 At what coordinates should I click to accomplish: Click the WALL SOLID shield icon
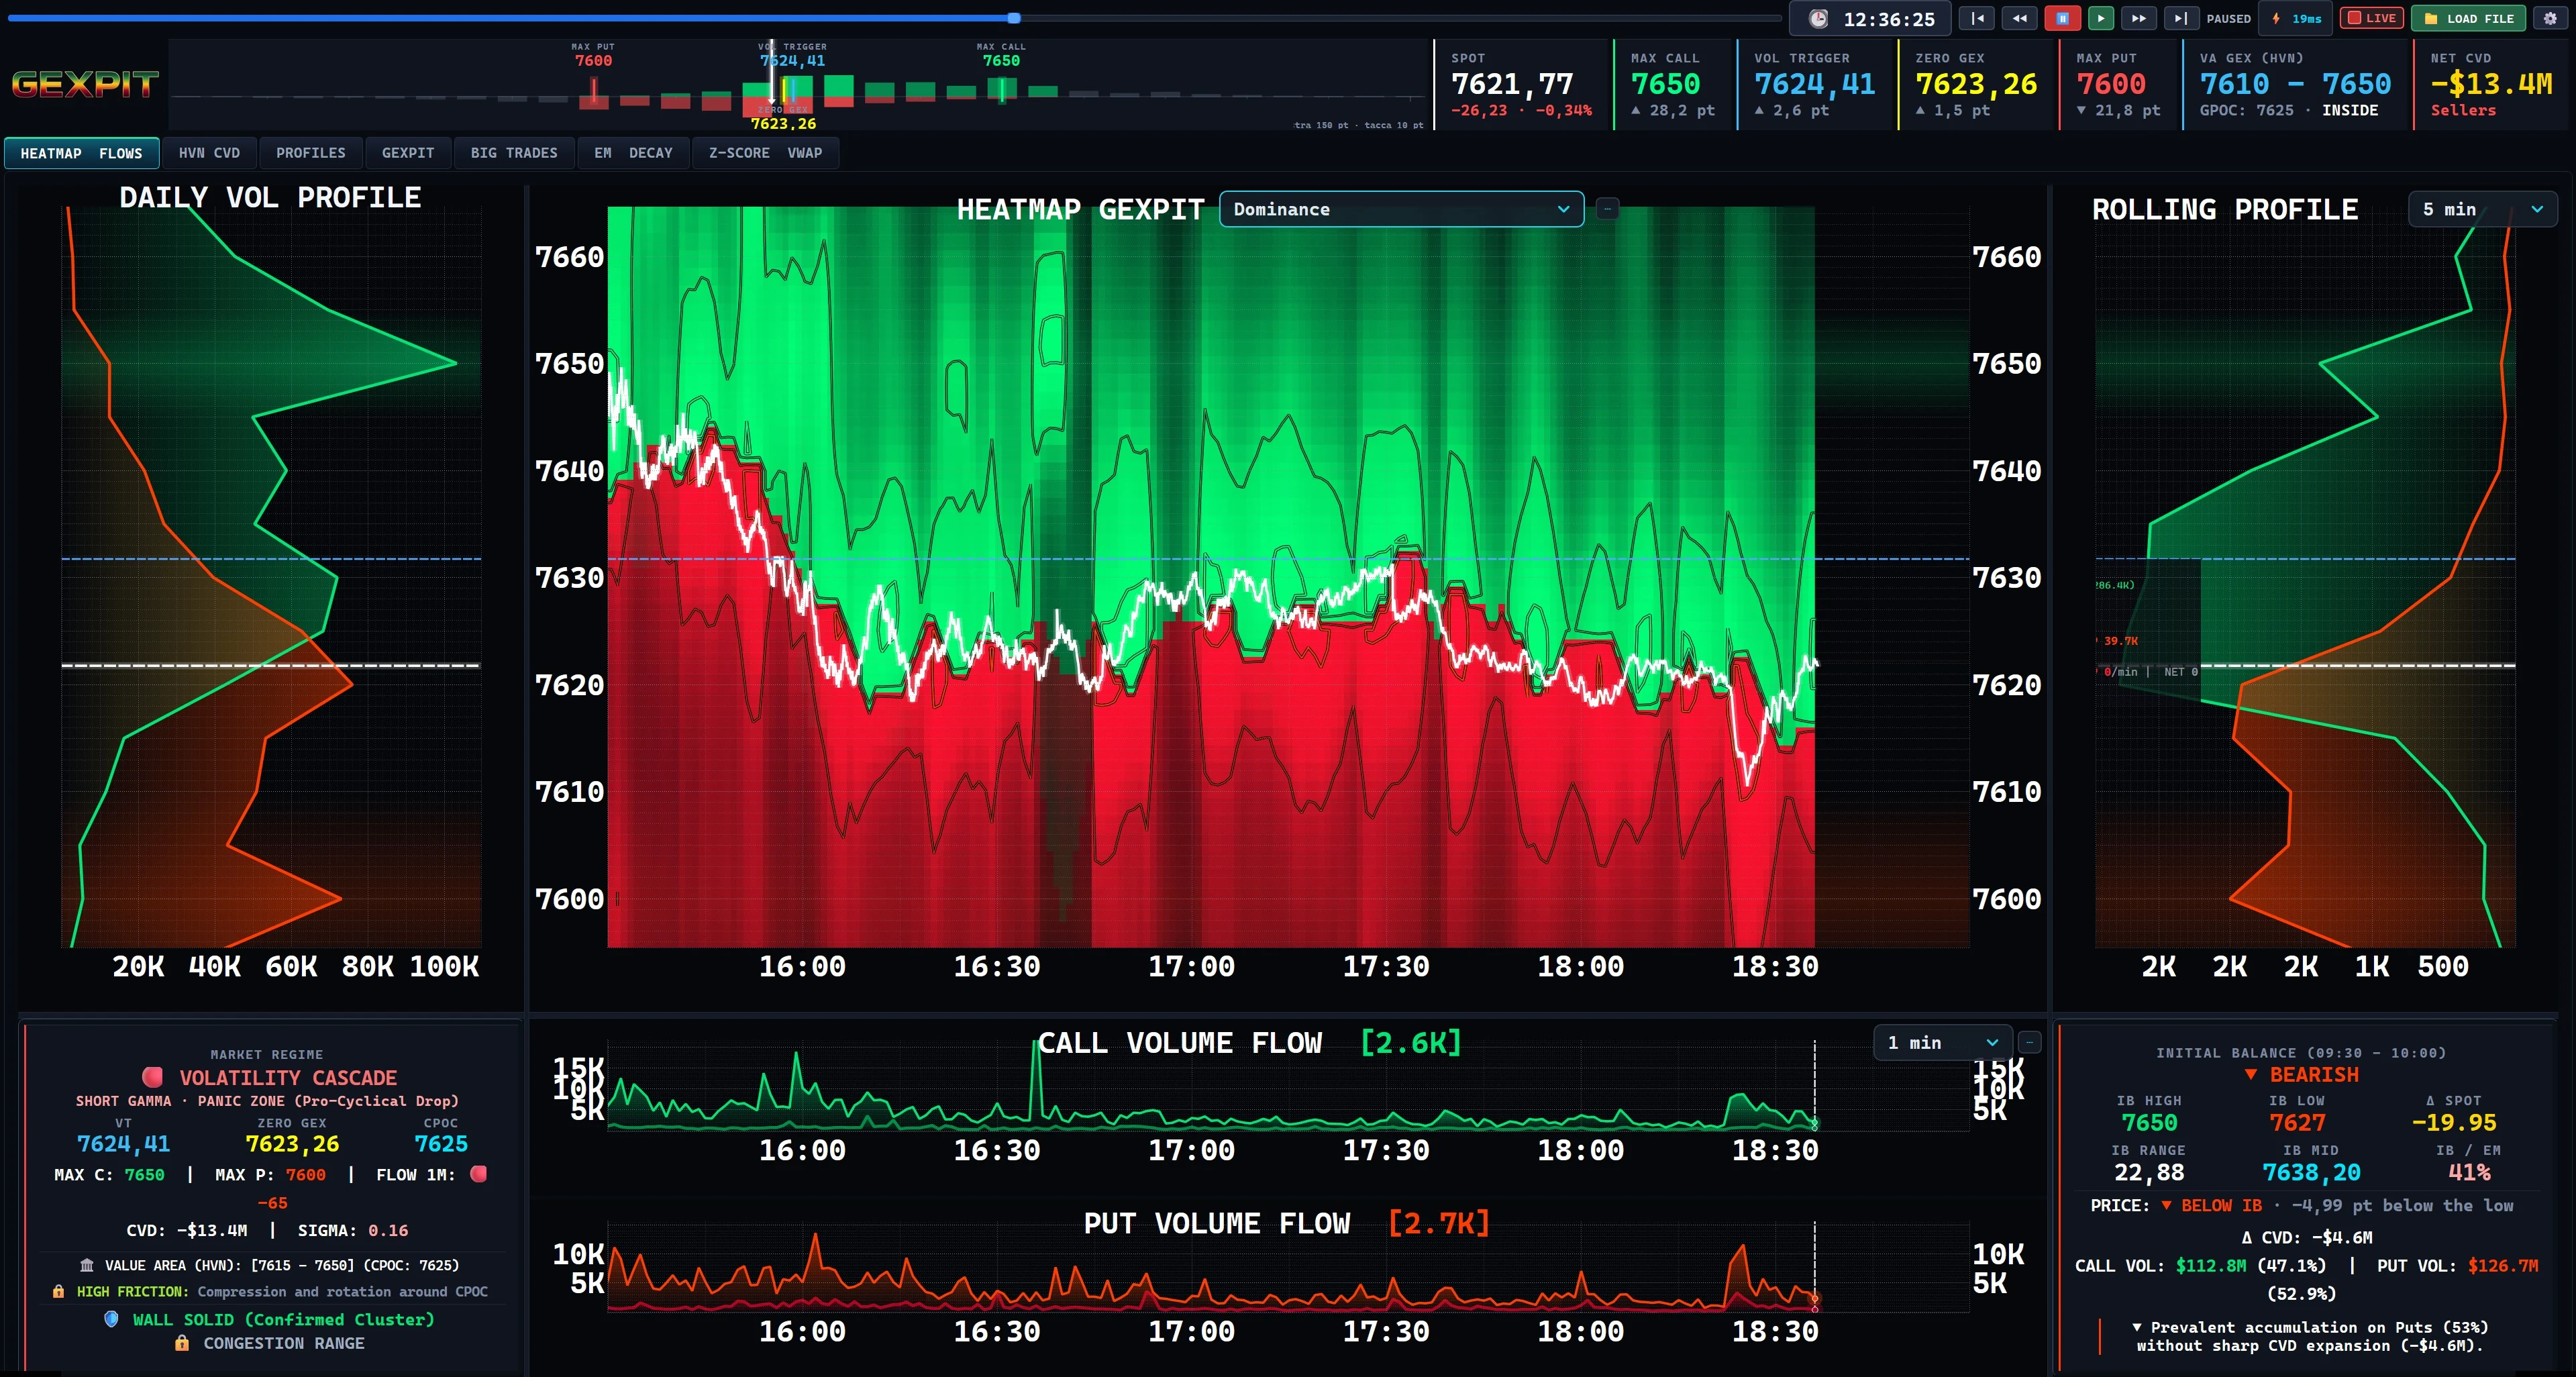(112, 1319)
